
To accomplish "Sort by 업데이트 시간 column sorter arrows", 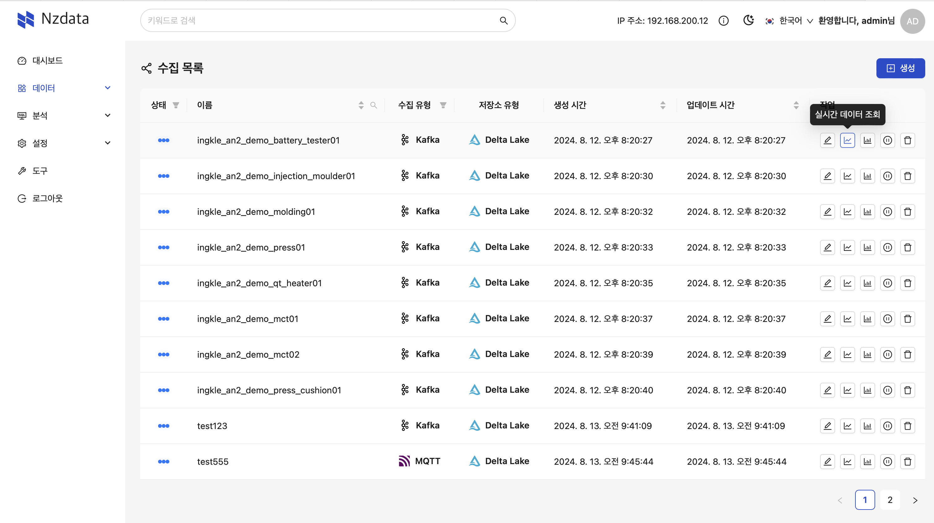I will click(796, 105).
